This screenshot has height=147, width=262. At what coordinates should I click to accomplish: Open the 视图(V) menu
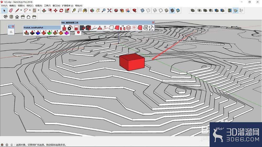click(21, 6)
